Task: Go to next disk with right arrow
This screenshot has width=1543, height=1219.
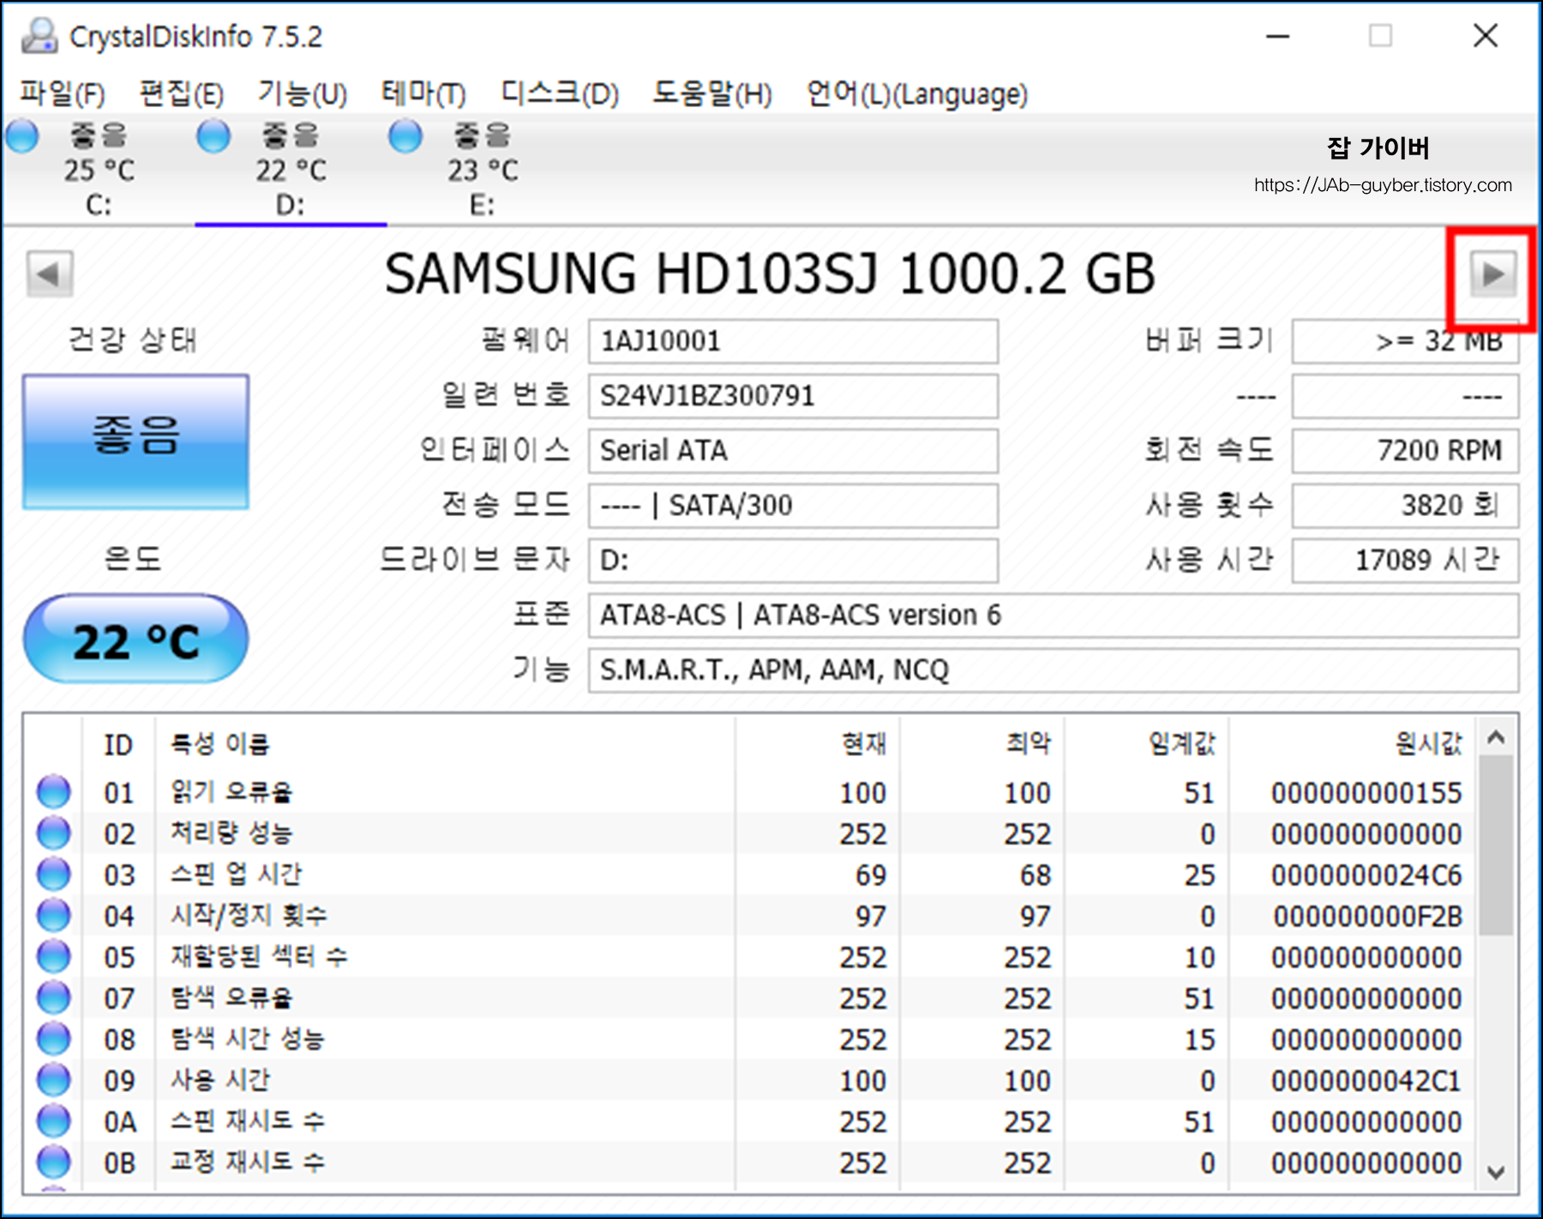Action: tap(1492, 274)
